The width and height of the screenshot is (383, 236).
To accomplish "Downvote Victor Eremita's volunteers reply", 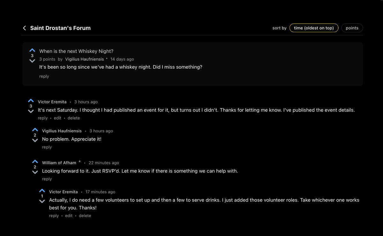I will [42, 201].
